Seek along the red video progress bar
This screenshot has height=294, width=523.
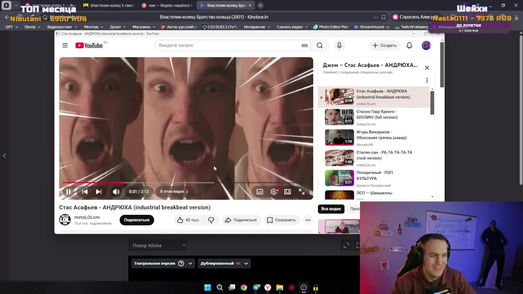(x=186, y=183)
